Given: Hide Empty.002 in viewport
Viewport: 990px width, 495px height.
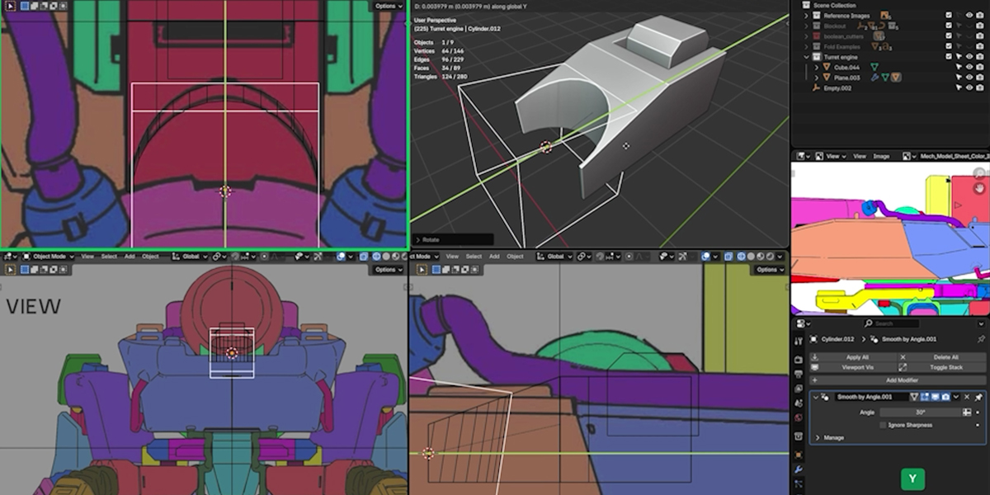Looking at the screenshot, I should [969, 87].
